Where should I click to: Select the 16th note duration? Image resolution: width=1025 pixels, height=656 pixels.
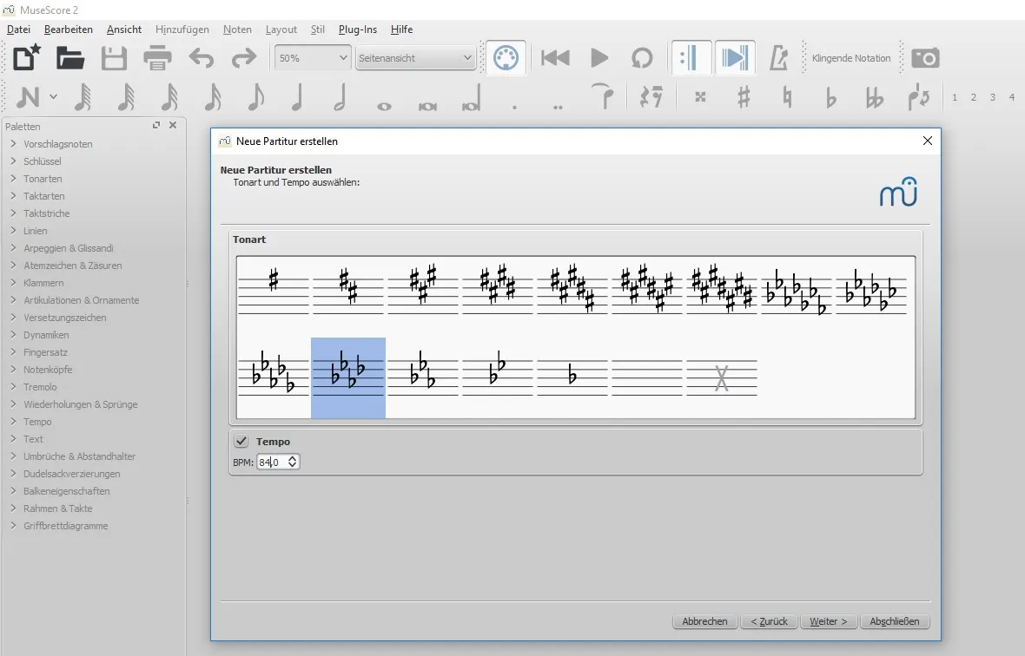[213, 97]
